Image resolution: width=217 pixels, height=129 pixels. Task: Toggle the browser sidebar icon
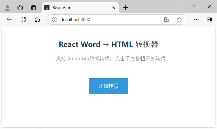click(210, 19)
